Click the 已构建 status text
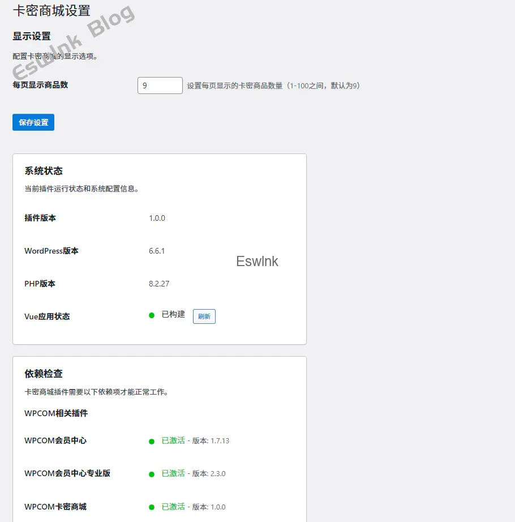This screenshot has height=522, width=515. coord(173,314)
